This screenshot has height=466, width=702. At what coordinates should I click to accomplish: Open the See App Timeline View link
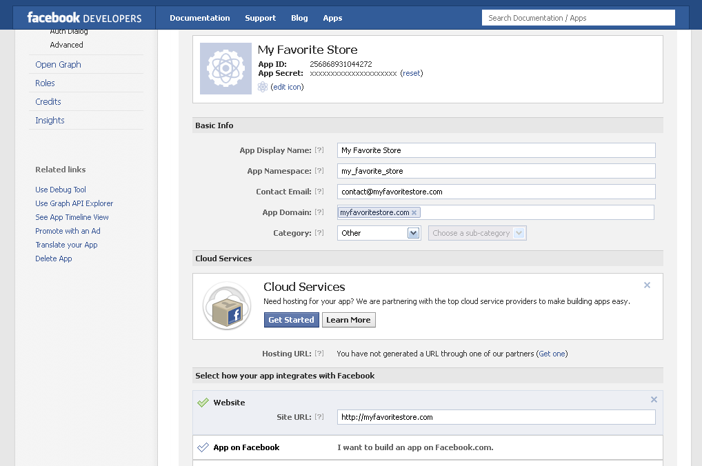[72, 217]
